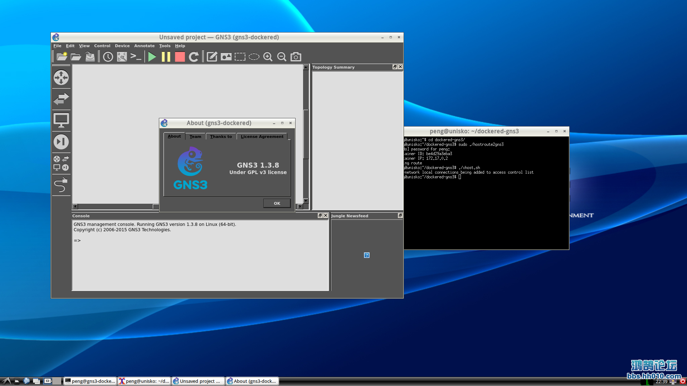Insert a picture icon in toolbar
687x386 pixels.
pos(226,56)
